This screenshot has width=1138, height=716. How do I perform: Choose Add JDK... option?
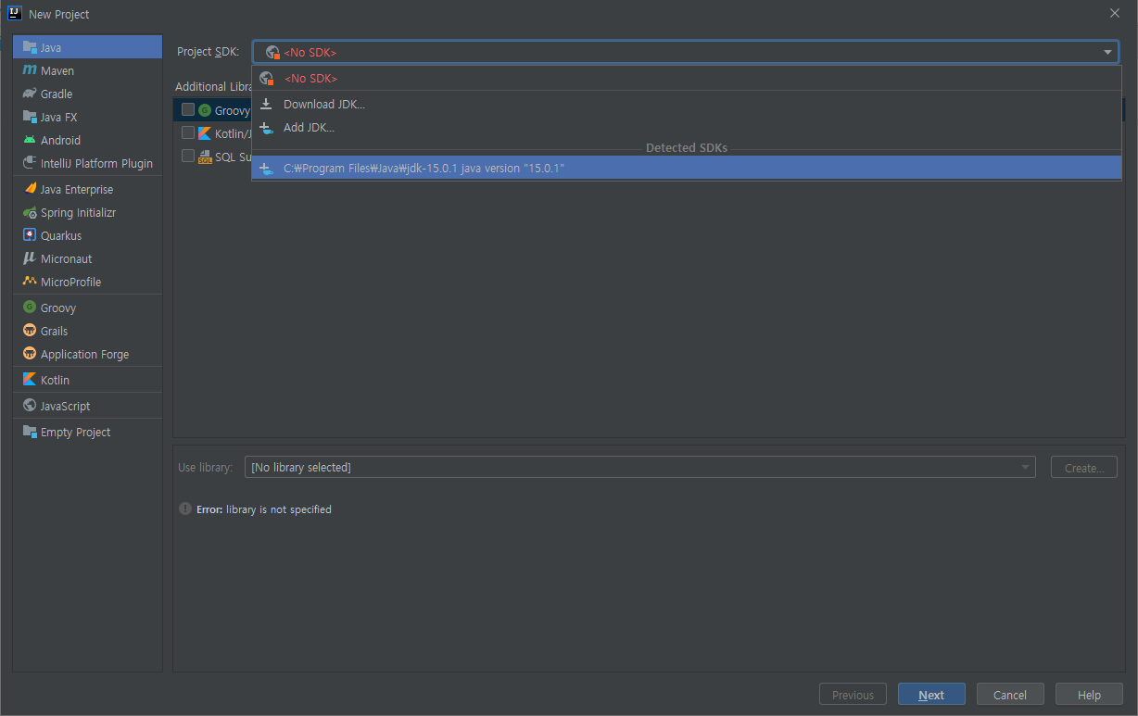[687, 128]
